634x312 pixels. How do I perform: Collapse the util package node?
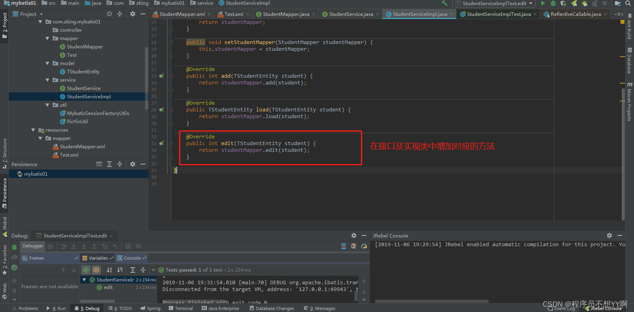tap(48, 105)
